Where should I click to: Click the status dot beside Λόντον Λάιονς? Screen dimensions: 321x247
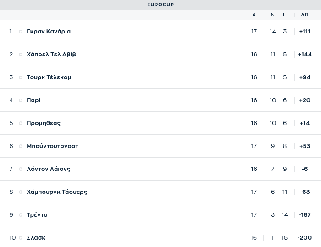tap(21, 169)
